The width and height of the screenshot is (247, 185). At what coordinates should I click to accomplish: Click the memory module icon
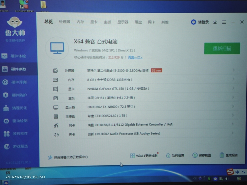(x=55, y=80)
